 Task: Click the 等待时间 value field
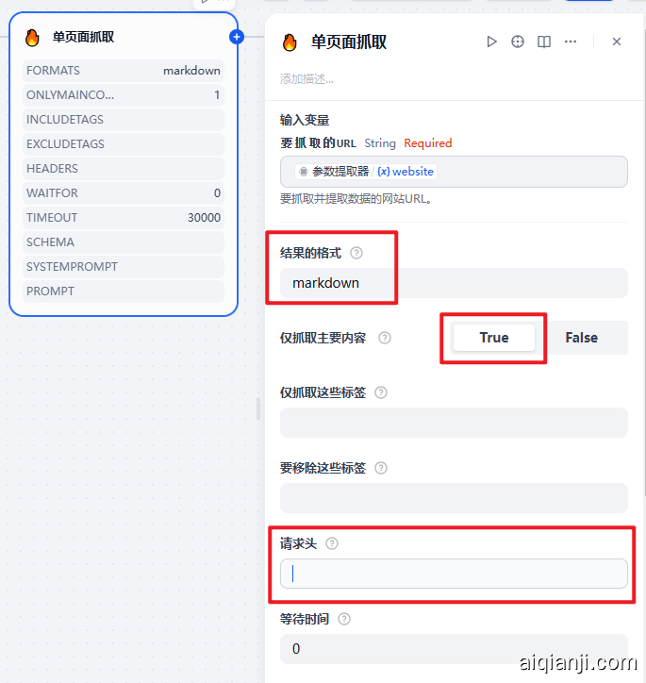(x=454, y=649)
